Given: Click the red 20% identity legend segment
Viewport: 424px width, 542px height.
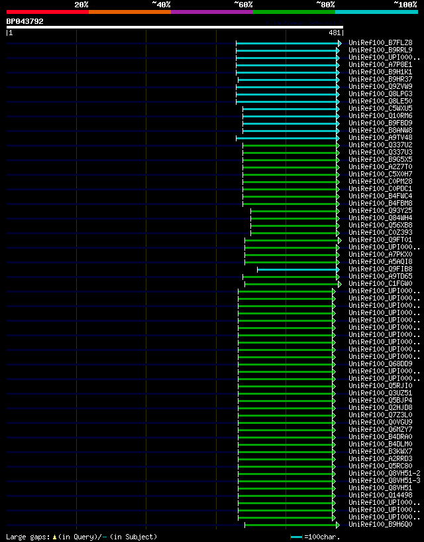Looking at the screenshot, I should 48,12.
